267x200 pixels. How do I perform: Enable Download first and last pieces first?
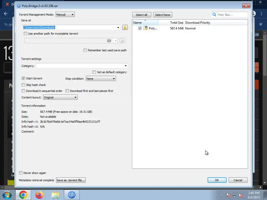(67, 91)
